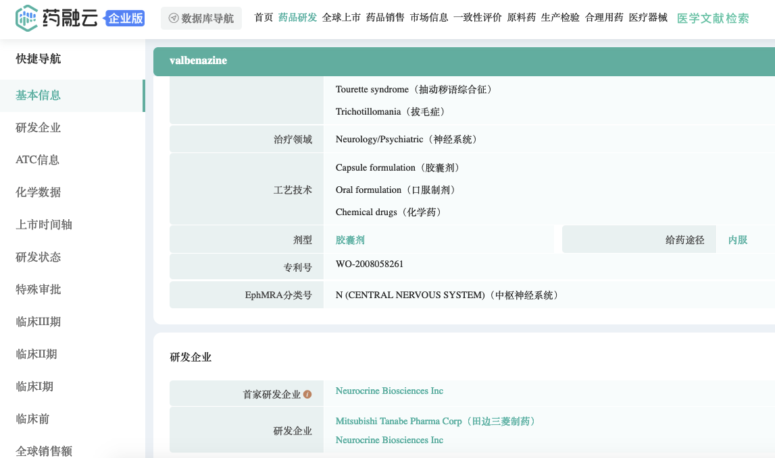Jump to 研发企业 in the sidebar
The height and width of the screenshot is (458, 775).
click(x=38, y=128)
